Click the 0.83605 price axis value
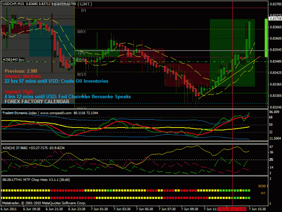This screenshot has width=282, height=212. coord(276,38)
